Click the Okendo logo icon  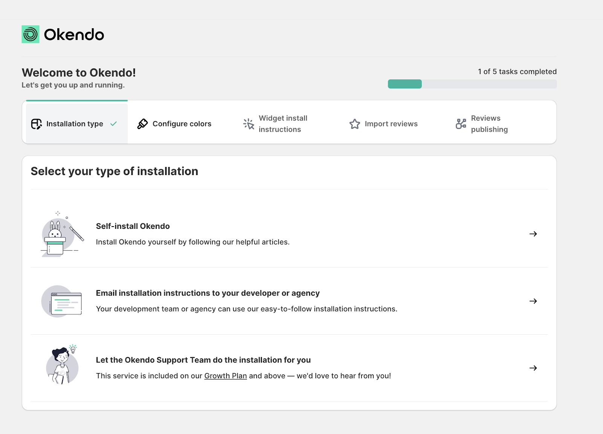tap(31, 34)
